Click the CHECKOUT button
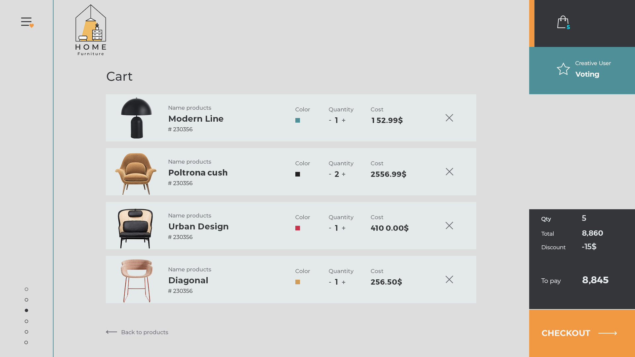The height and width of the screenshot is (357, 635). [x=582, y=333]
